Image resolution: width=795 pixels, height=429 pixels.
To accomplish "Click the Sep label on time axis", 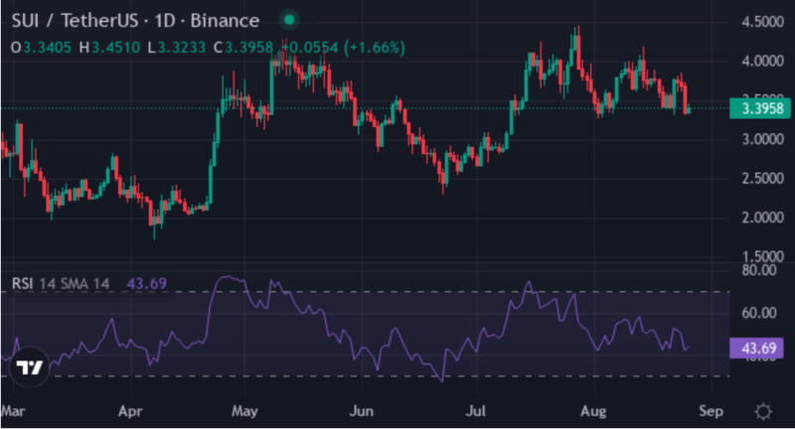I will pyautogui.click(x=711, y=411).
